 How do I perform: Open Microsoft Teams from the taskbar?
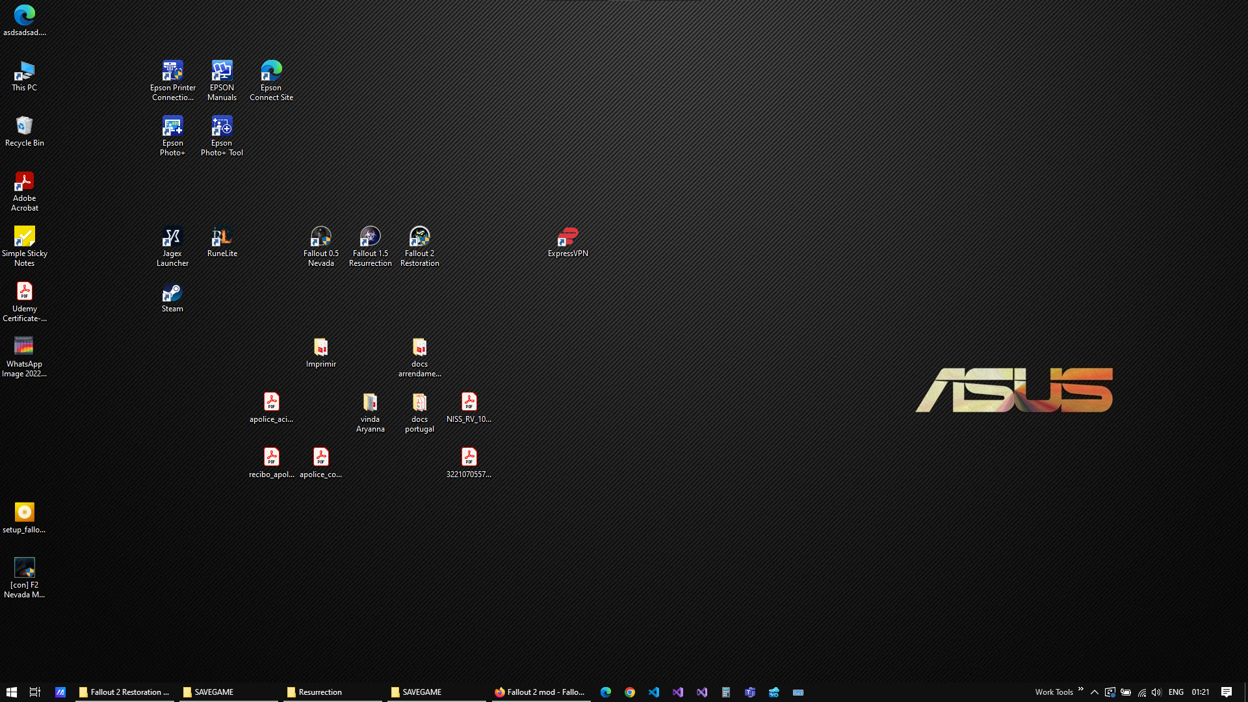tap(750, 692)
